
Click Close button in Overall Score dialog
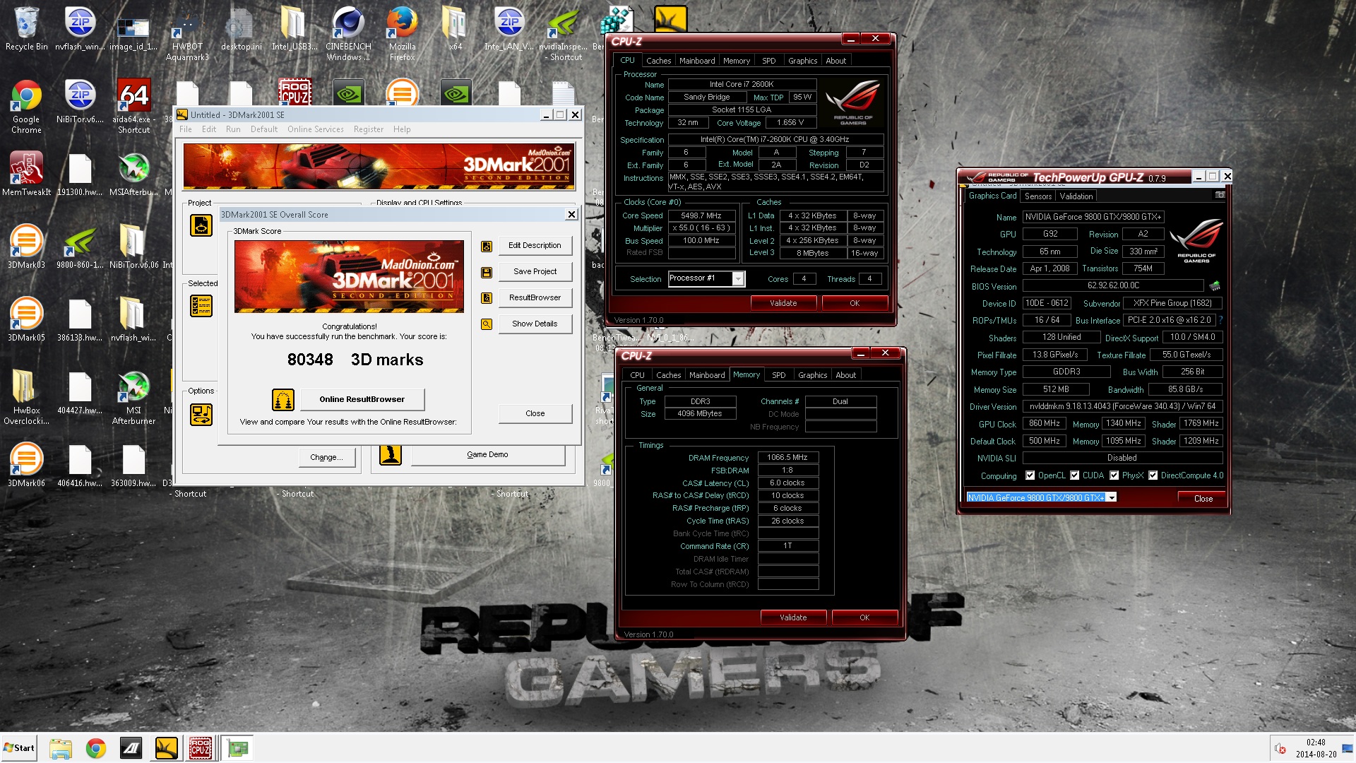coord(535,414)
